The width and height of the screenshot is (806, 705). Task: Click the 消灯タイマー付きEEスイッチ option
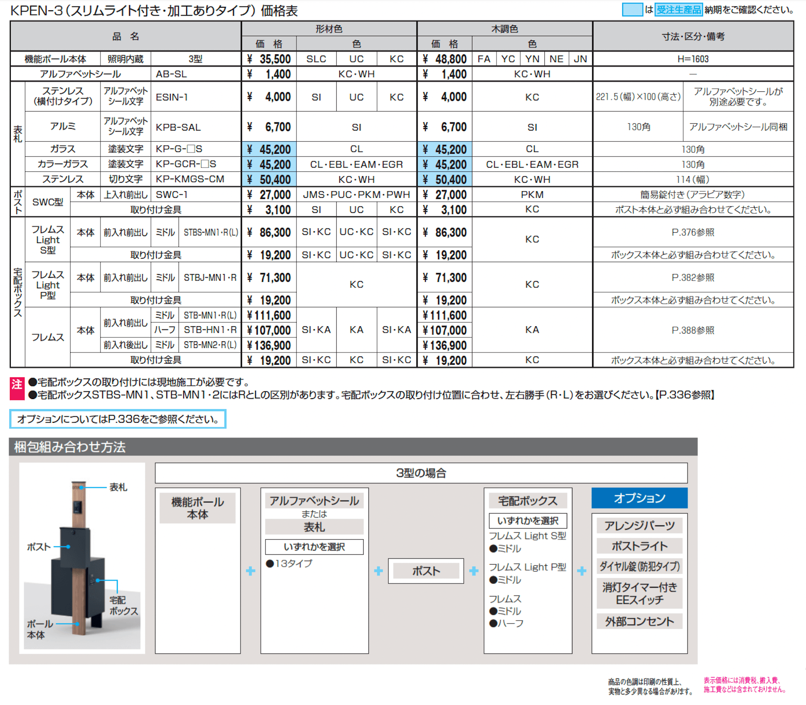tap(640, 592)
